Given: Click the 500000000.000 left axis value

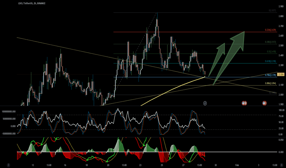Looking at the screenshot, I should coord(9,119).
